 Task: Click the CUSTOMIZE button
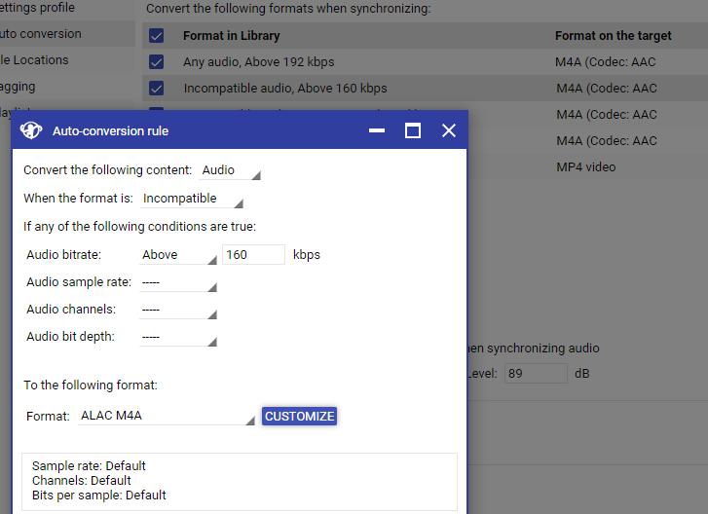pyautogui.click(x=299, y=417)
